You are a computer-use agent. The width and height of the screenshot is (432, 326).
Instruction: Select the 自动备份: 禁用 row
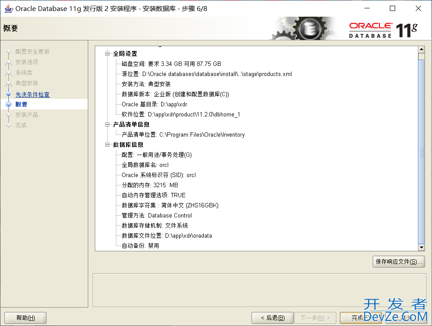click(140, 246)
